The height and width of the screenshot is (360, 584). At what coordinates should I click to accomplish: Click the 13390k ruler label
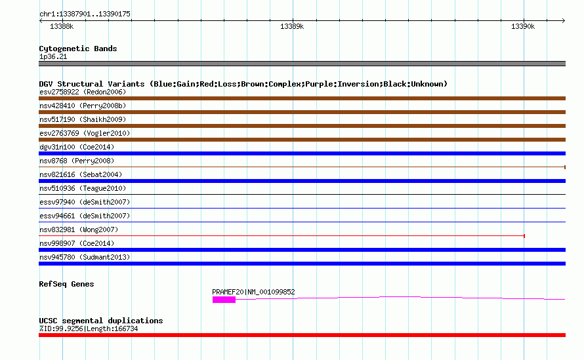click(x=523, y=26)
